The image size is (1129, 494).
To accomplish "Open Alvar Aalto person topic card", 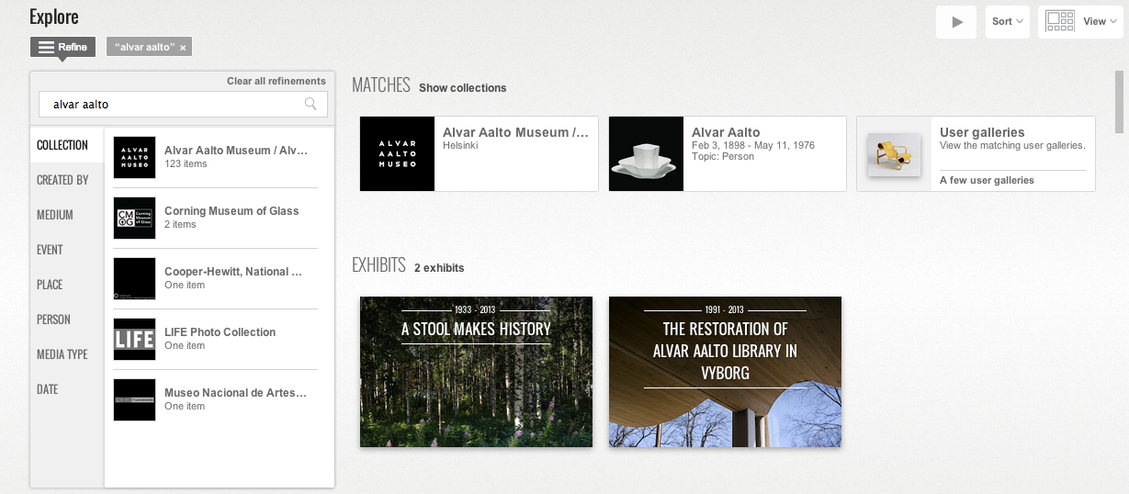I will pos(728,153).
